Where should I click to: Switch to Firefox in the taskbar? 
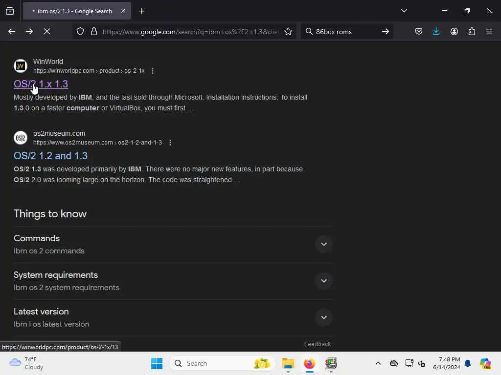[309, 363]
